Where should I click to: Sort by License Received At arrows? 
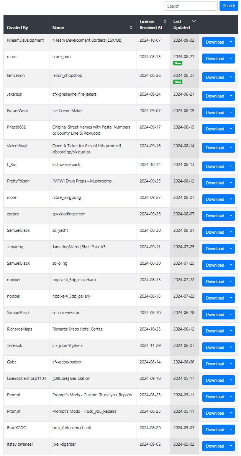[165, 21]
